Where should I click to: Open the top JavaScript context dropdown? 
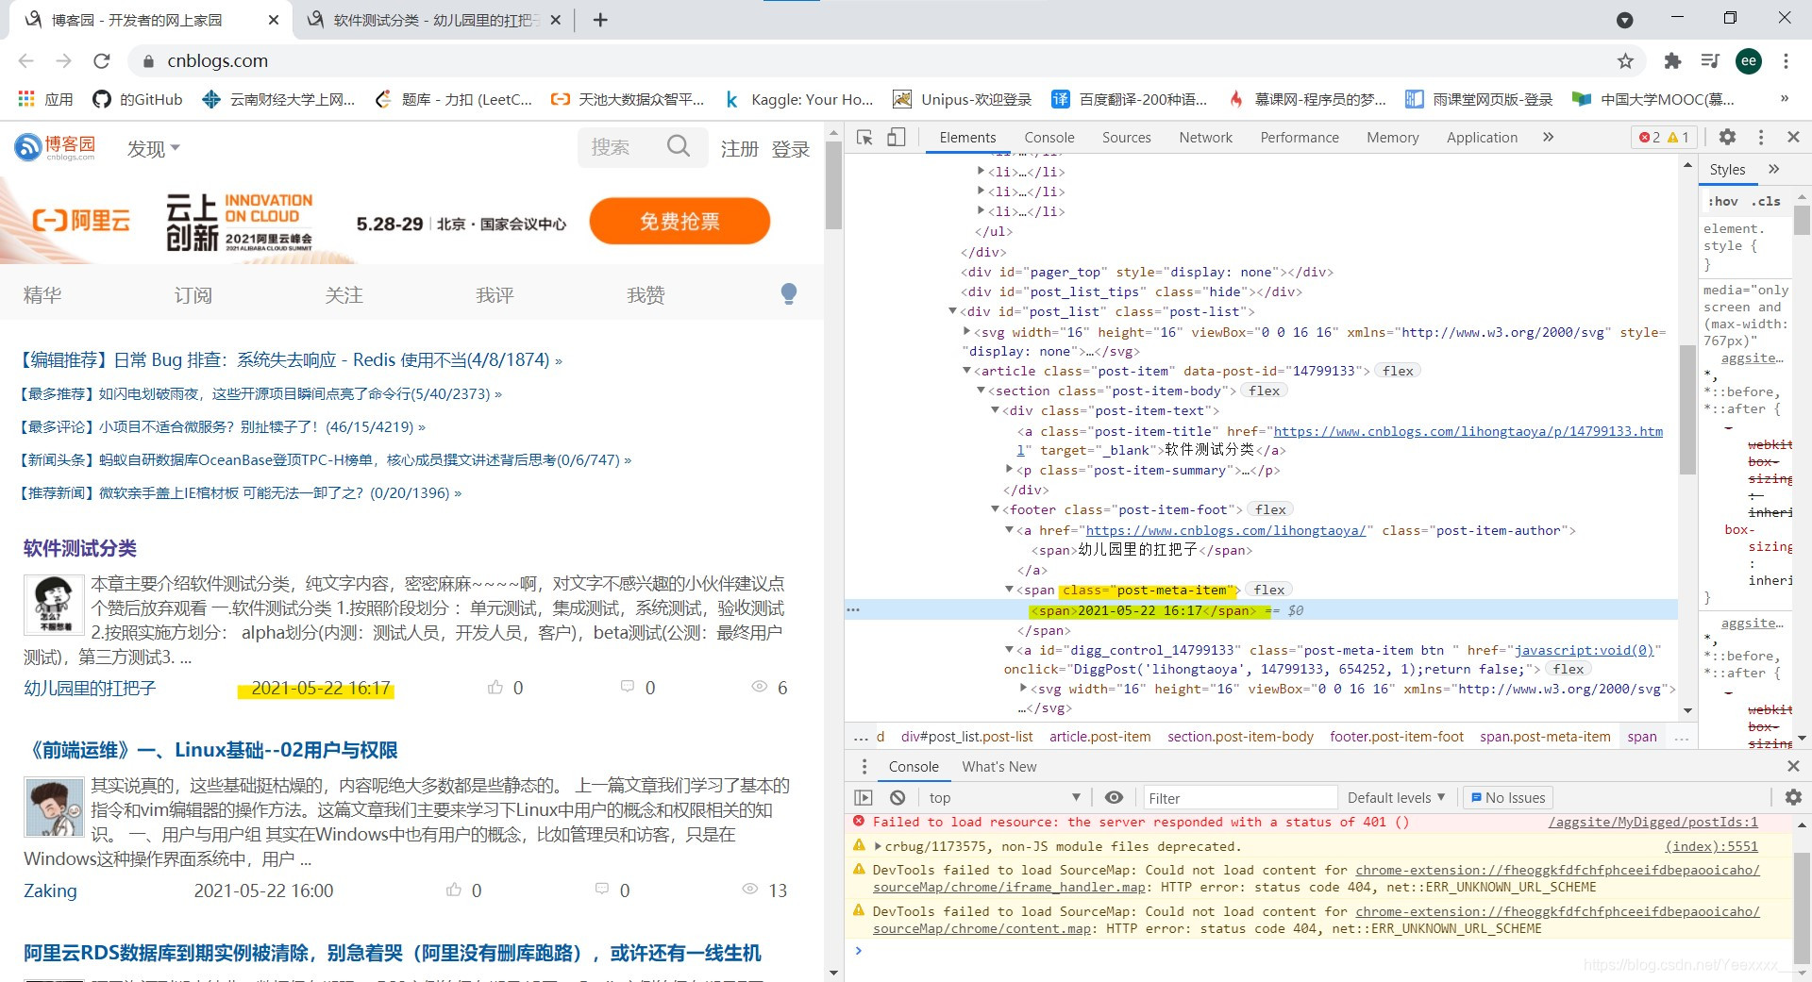1004,798
